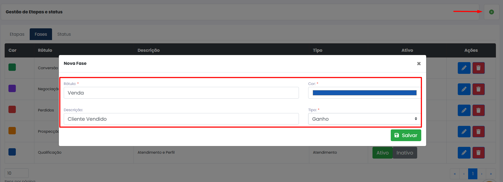This screenshot has height=182, width=503.
Task: Set Qualificação to Inativo
Action: pyautogui.click(x=405, y=153)
